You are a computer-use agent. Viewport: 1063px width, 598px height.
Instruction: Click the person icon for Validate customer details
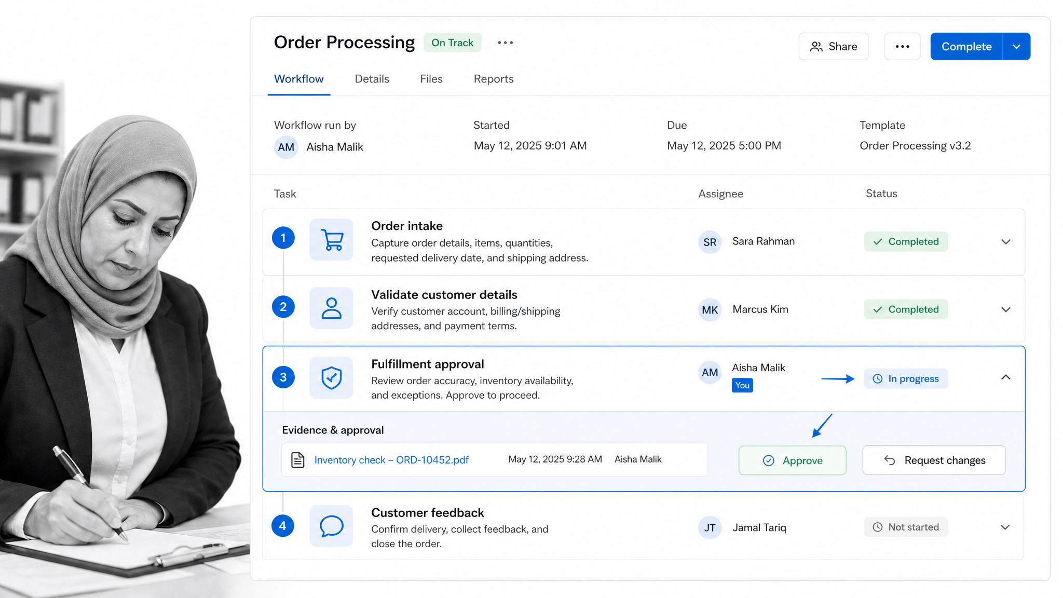pyautogui.click(x=331, y=308)
